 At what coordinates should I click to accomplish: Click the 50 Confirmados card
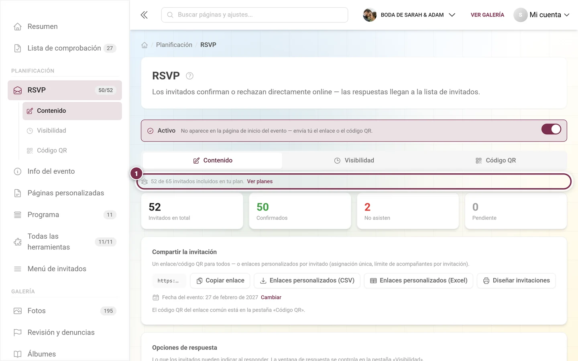[x=300, y=211]
